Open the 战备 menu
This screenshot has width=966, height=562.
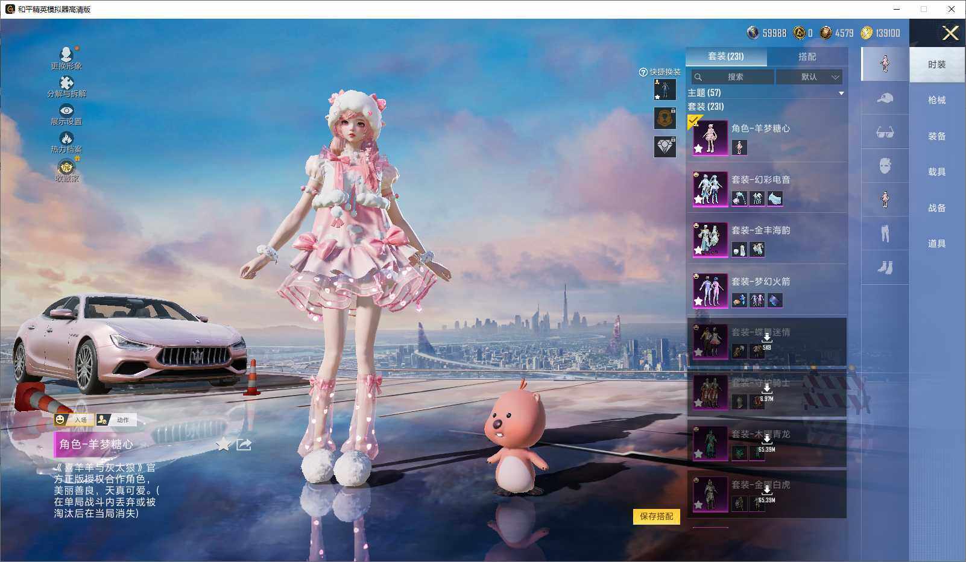click(937, 208)
